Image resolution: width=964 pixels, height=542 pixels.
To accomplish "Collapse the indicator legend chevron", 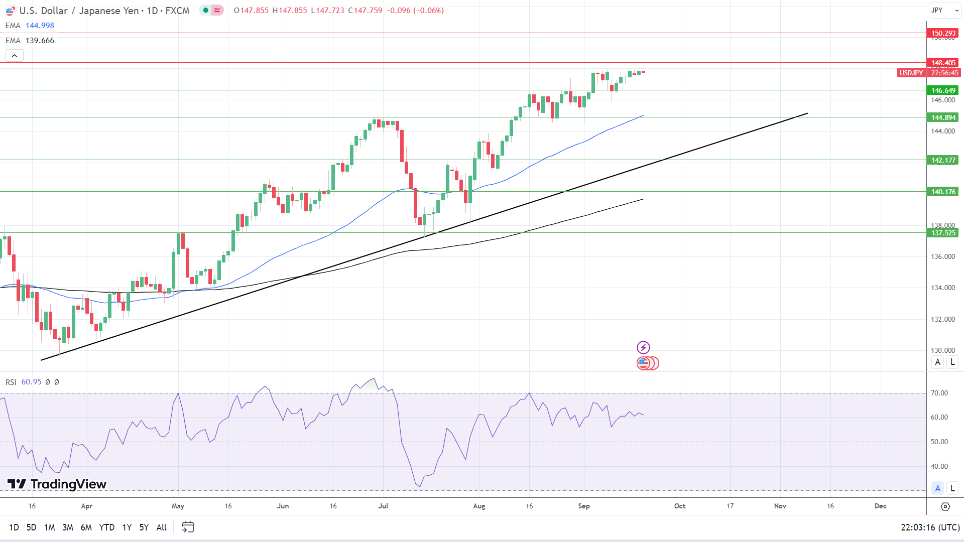I will coord(15,56).
